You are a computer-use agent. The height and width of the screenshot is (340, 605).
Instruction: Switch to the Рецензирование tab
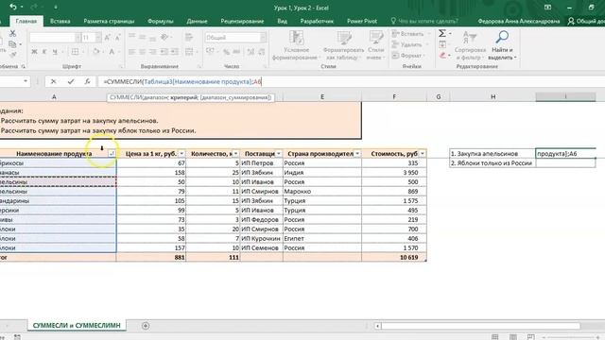pos(242,21)
